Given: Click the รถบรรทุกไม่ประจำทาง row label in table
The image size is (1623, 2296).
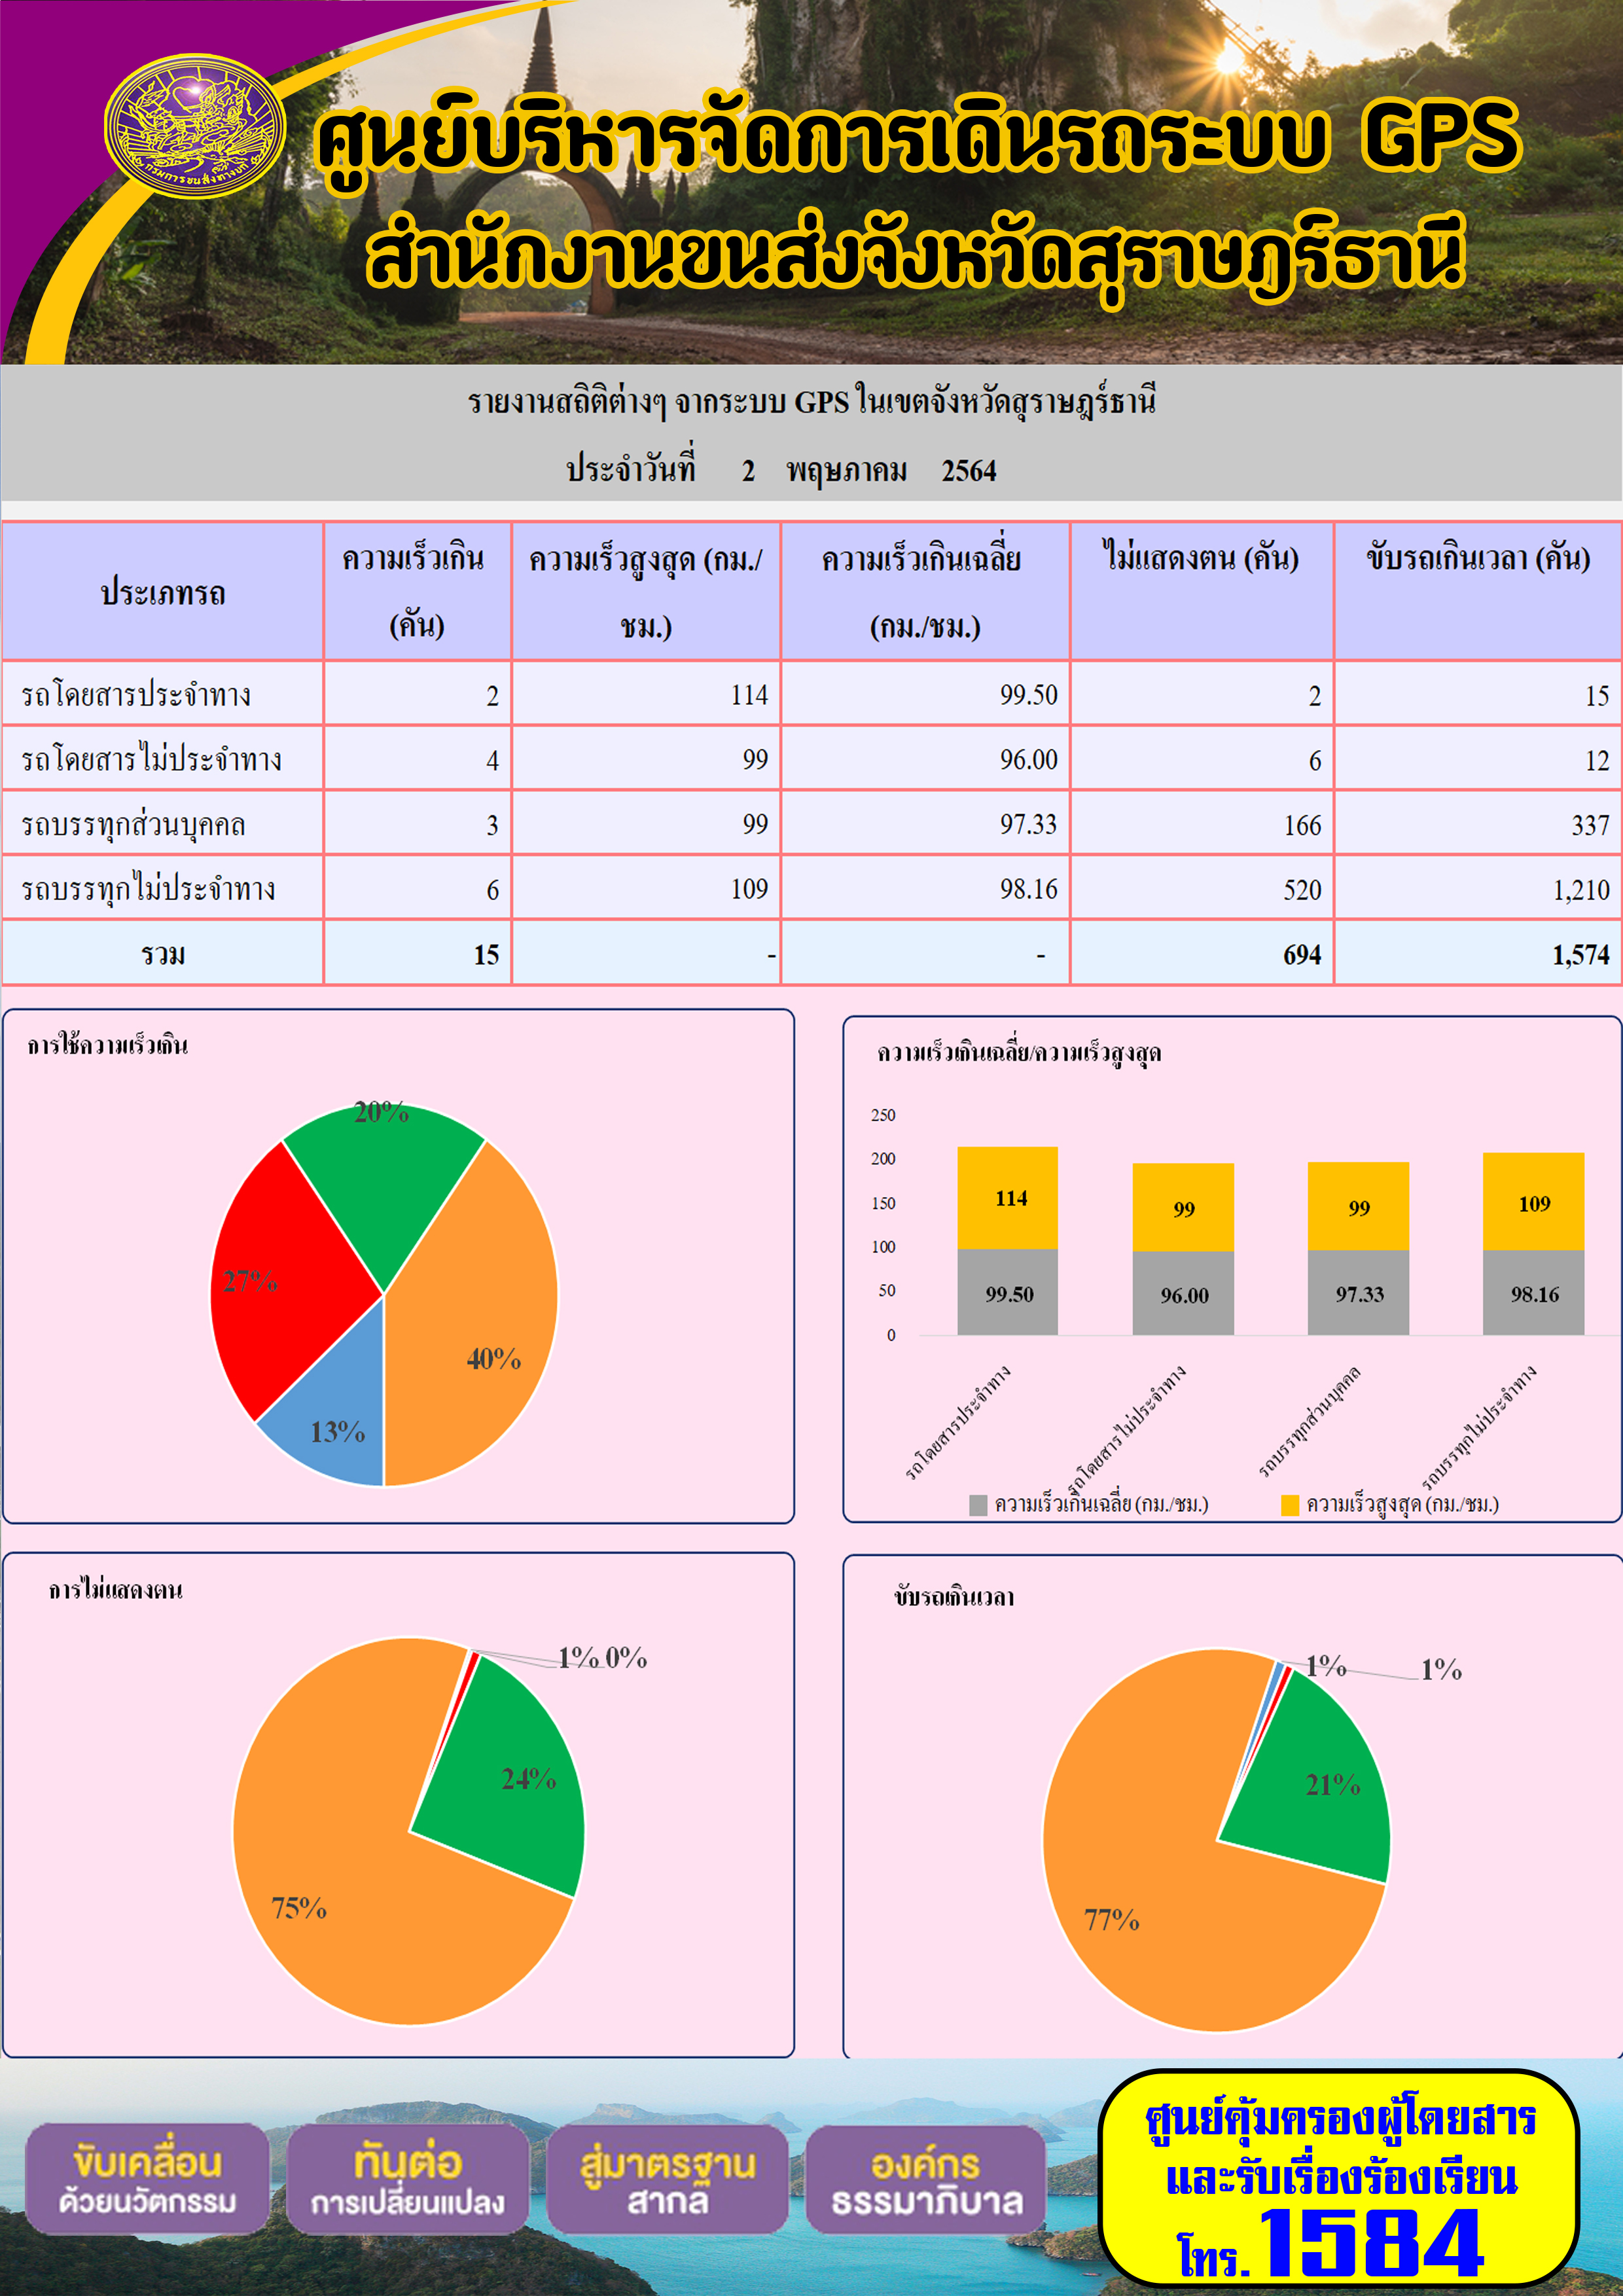Looking at the screenshot, I should pos(148,889).
